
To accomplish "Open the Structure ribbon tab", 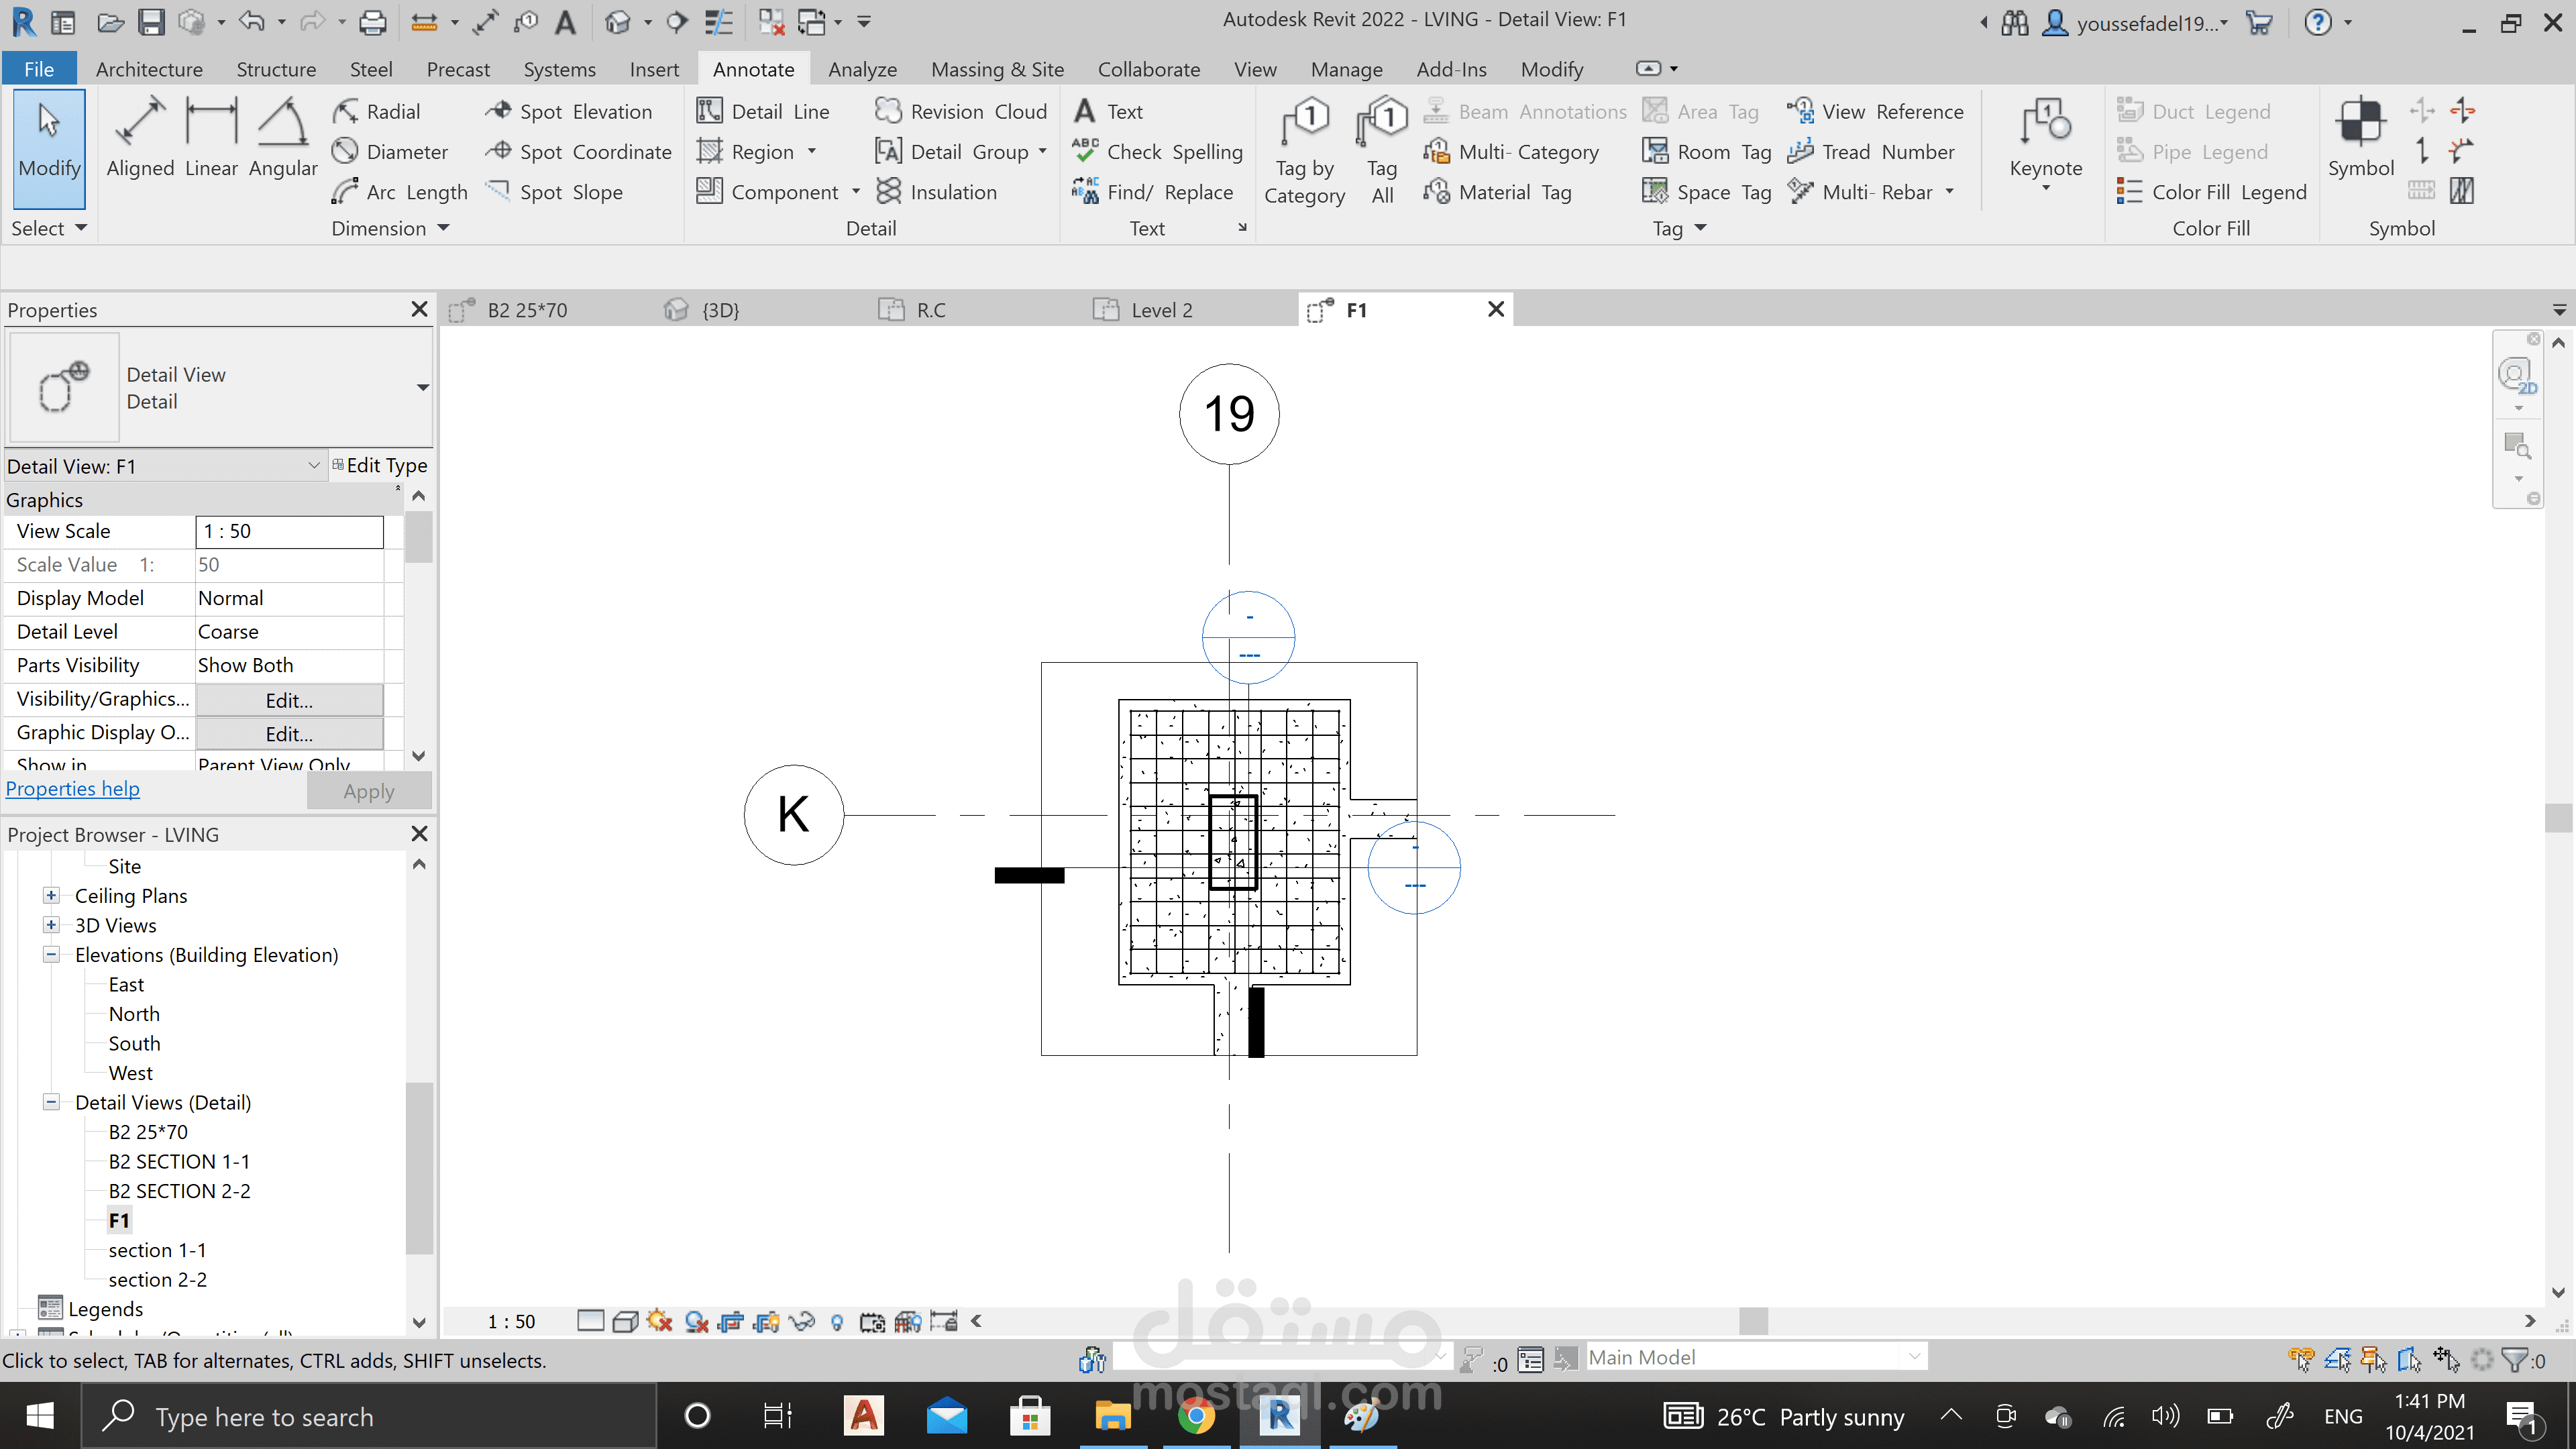I will click(276, 69).
